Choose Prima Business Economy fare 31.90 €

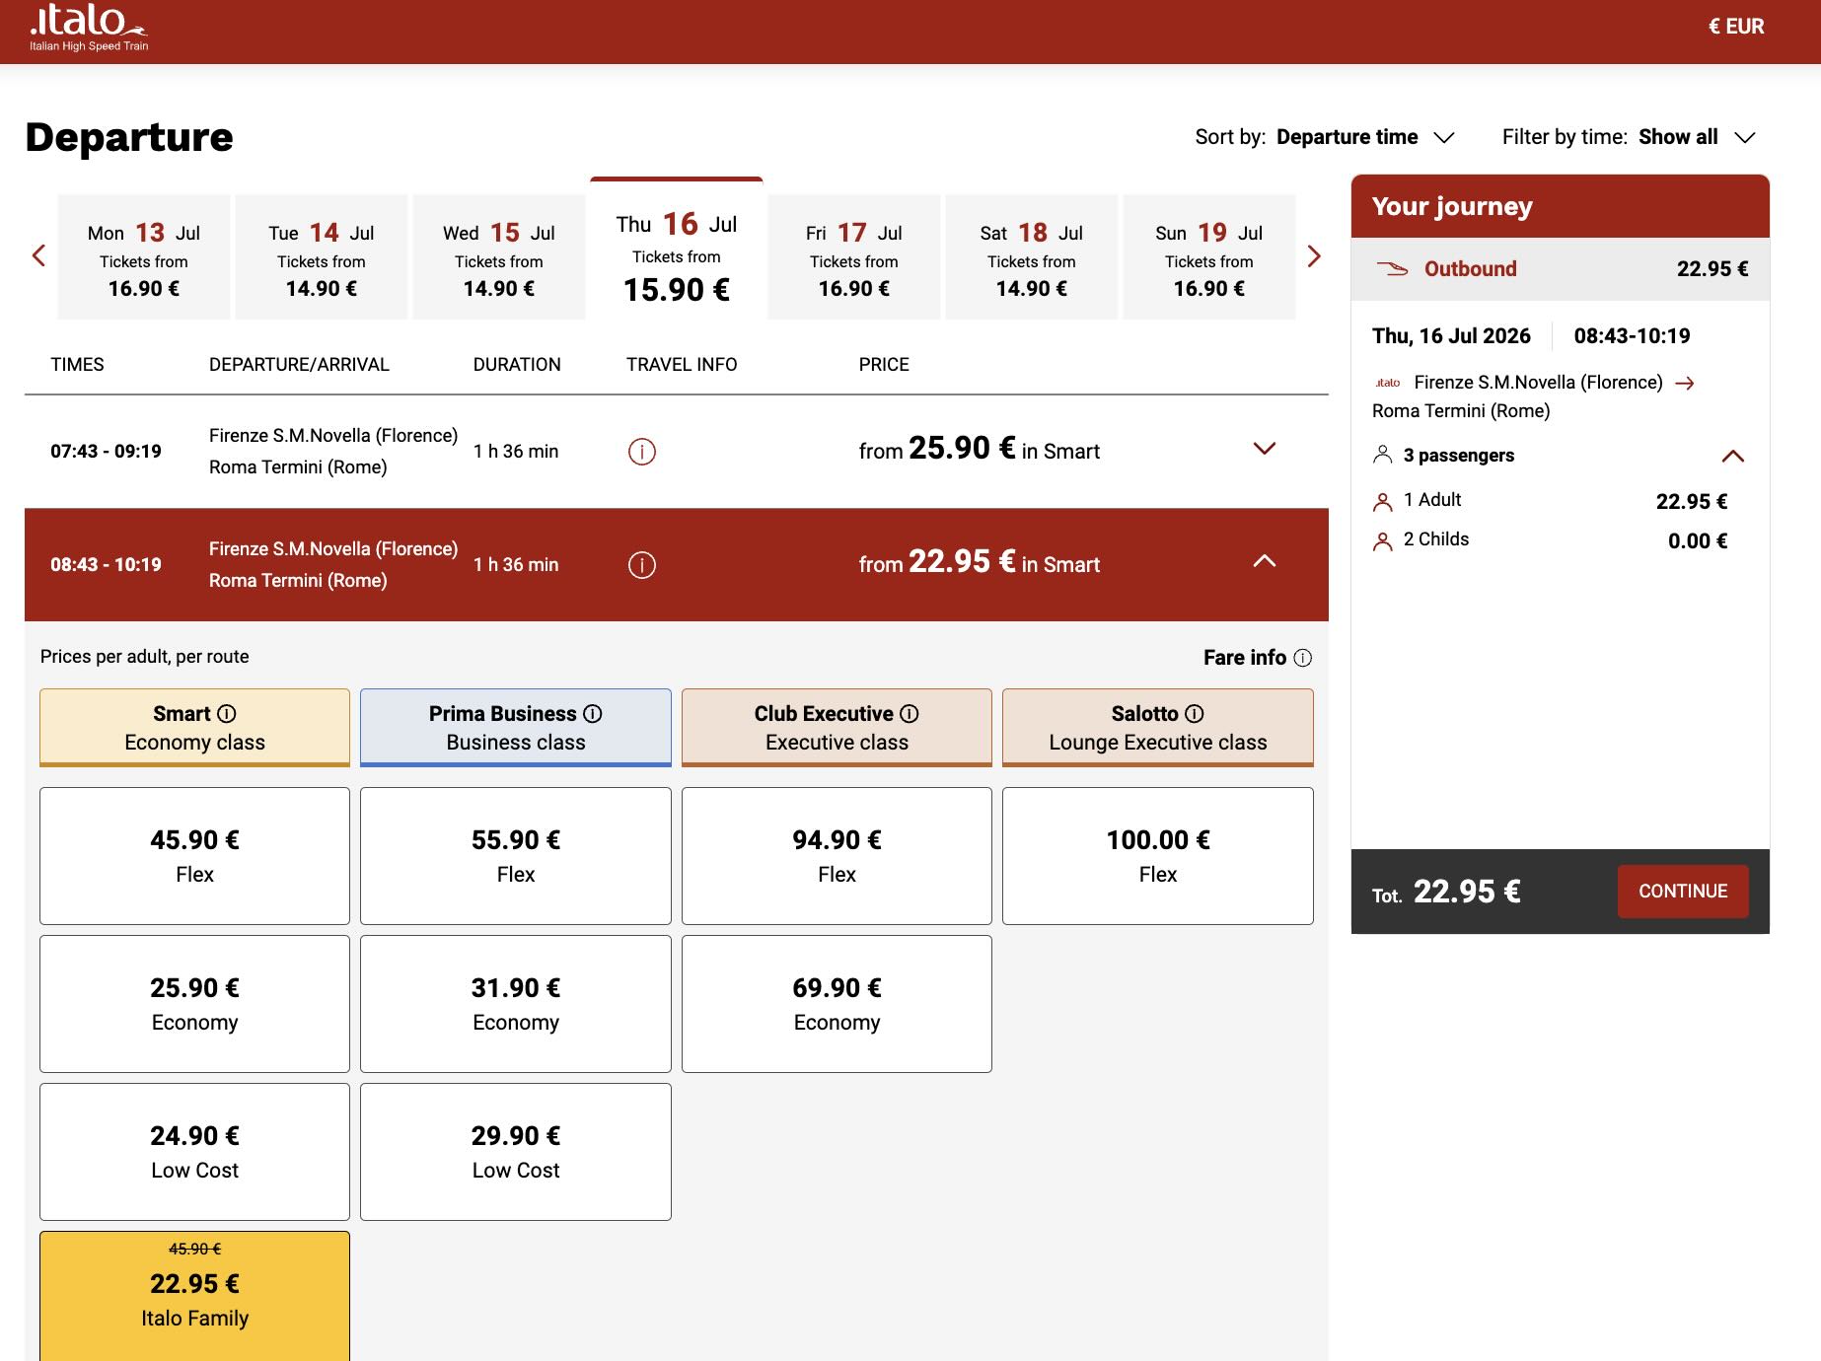pyautogui.click(x=516, y=1004)
